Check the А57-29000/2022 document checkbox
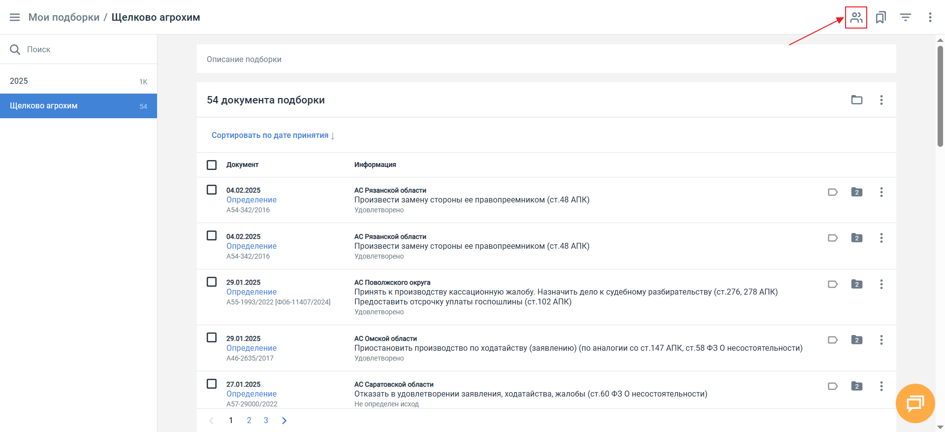The image size is (945, 432). 212,384
